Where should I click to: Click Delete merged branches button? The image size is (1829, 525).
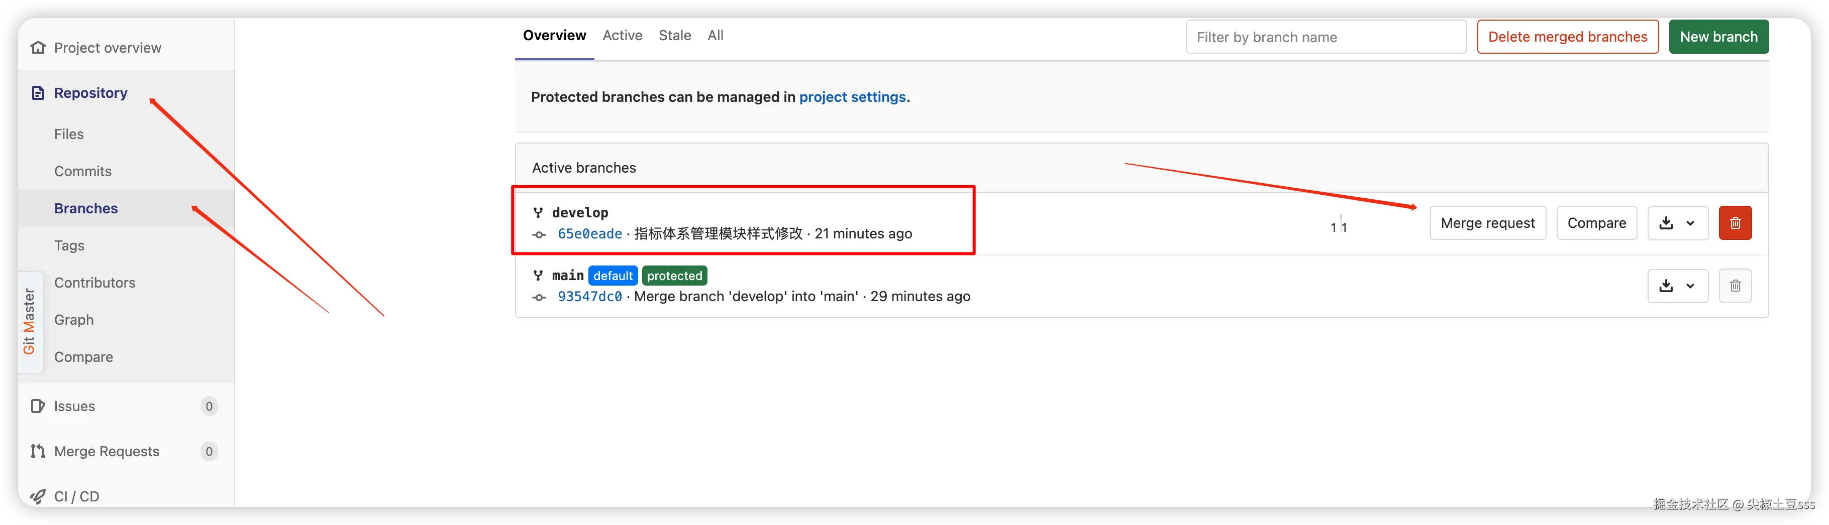coord(1568,37)
